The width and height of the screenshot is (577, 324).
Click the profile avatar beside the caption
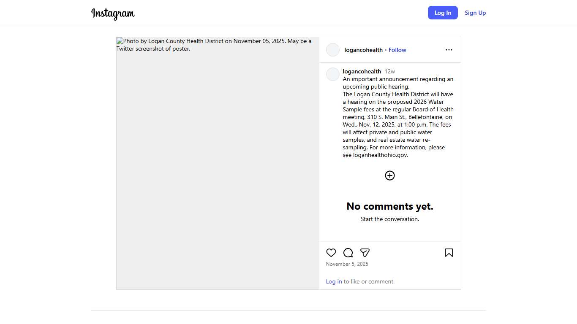[x=333, y=74]
